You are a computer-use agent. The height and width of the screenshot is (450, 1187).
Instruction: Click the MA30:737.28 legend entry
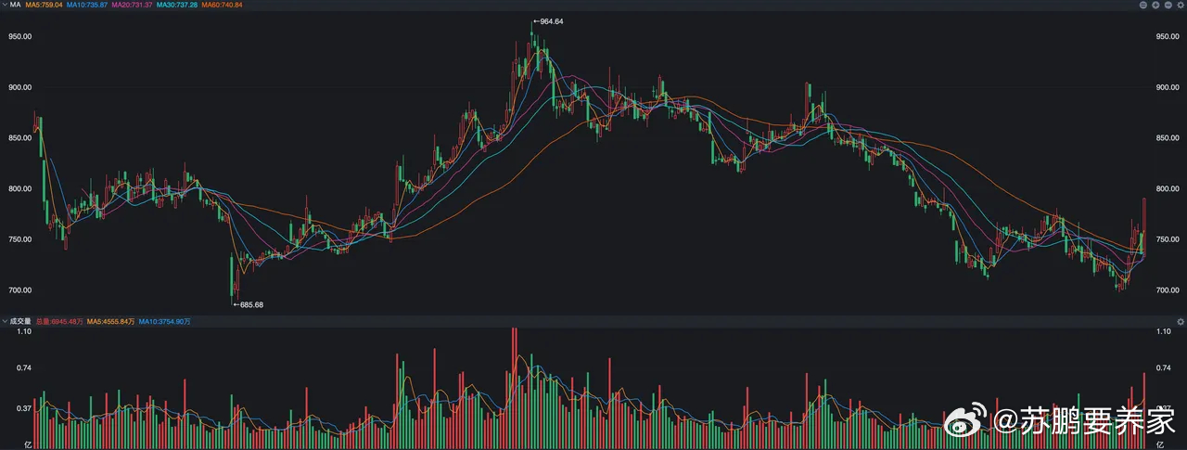tap(176, 5)
